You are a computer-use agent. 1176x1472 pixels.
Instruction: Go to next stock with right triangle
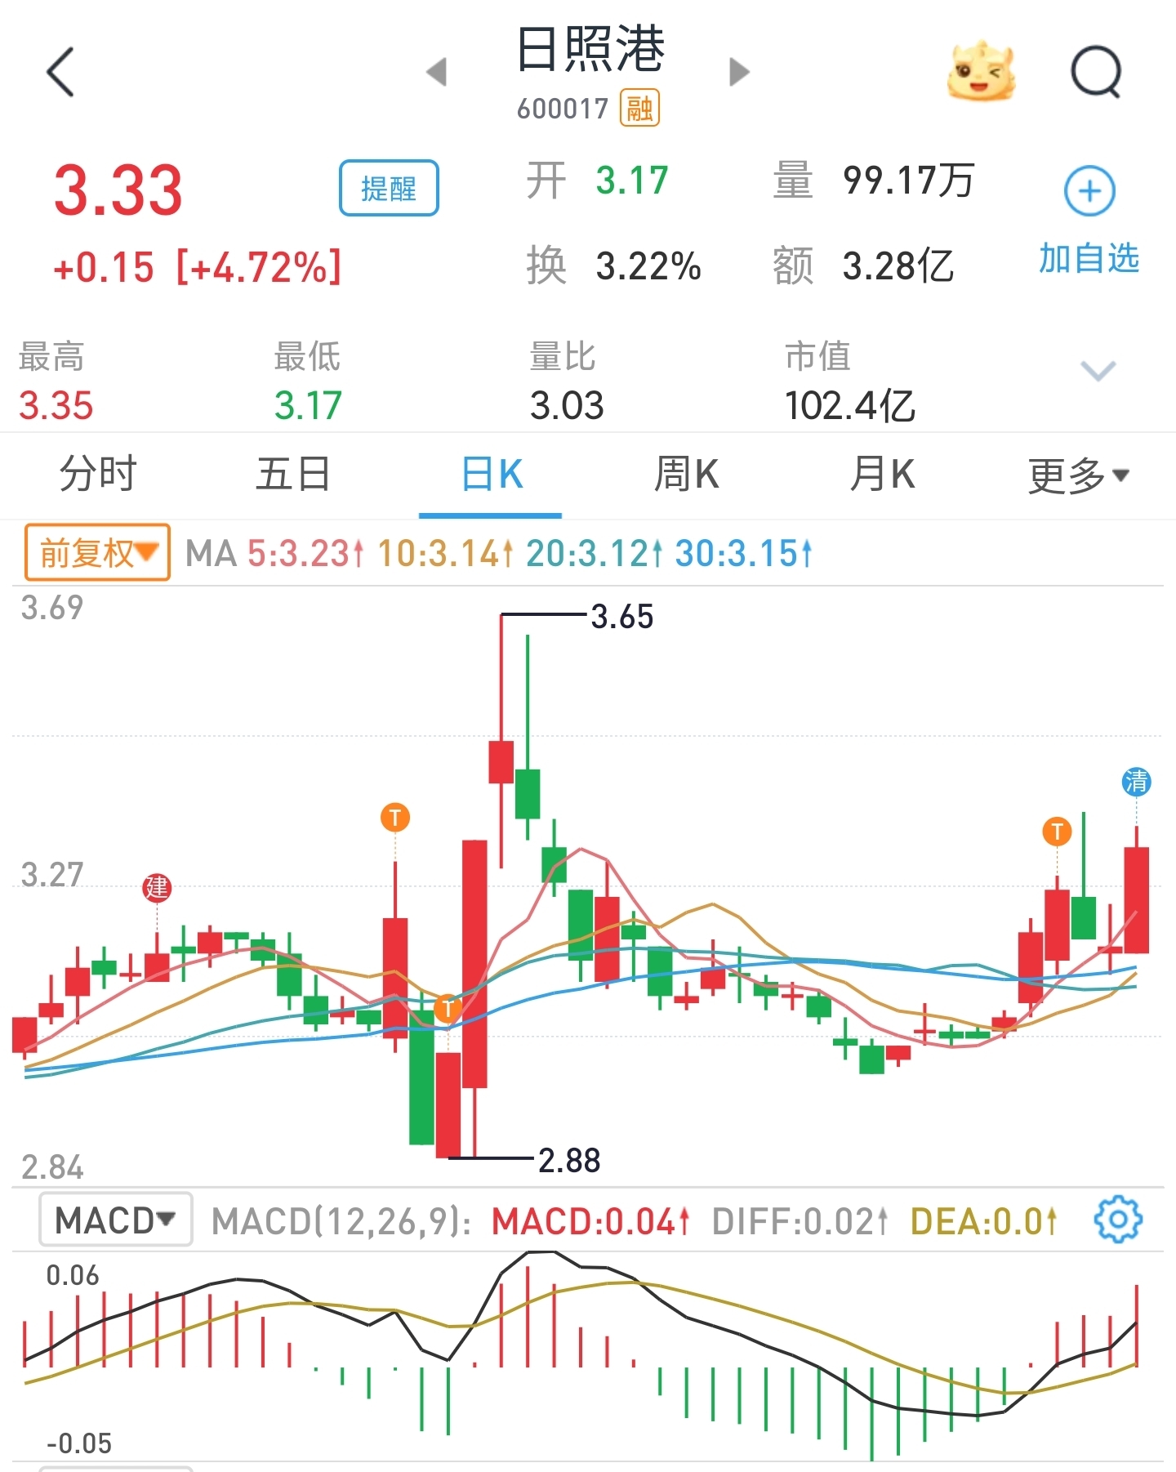click(x=739, y=72)
